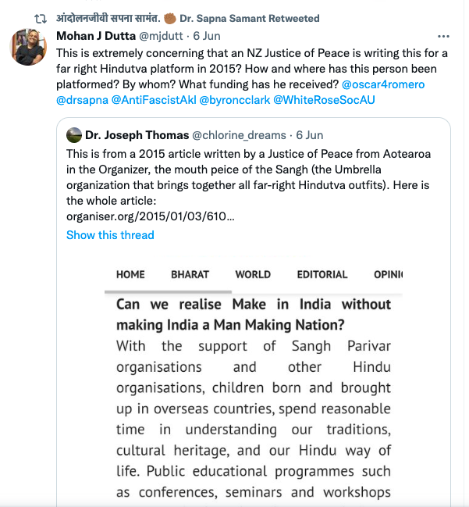Visit the @byroncclark mention
The height and width of the screenshot is (507, 469).
tap(234, 101)
